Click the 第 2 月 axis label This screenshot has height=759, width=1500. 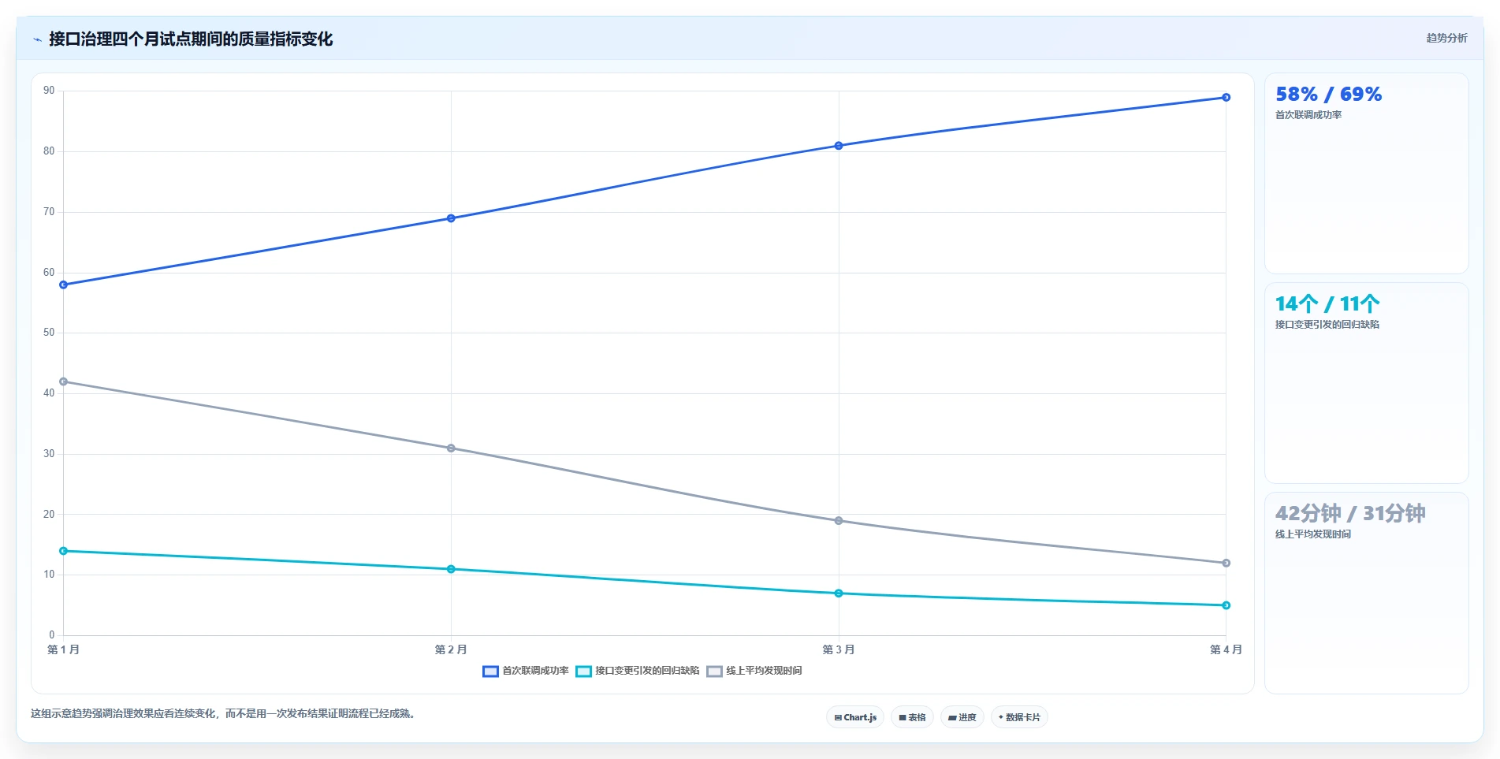coord(451,649)
